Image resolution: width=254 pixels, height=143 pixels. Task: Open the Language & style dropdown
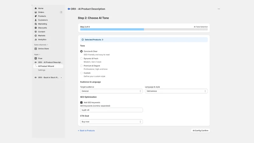(176, 91)
